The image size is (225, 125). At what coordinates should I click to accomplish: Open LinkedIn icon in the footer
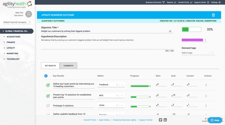165,120
